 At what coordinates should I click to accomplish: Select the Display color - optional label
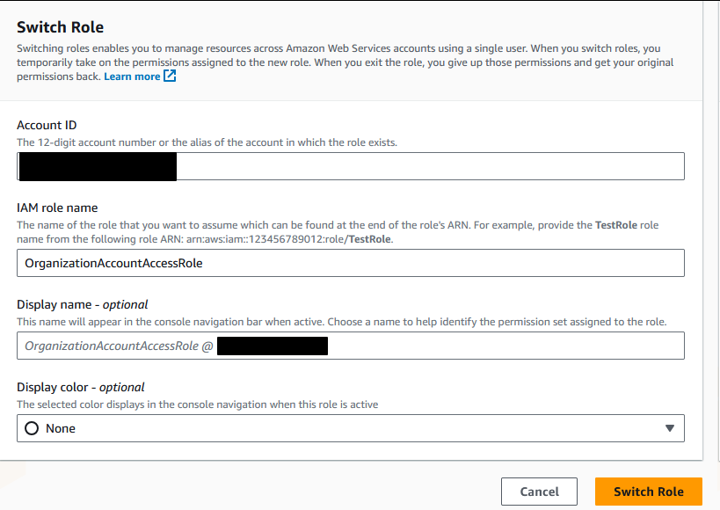(x=80, y=387)
